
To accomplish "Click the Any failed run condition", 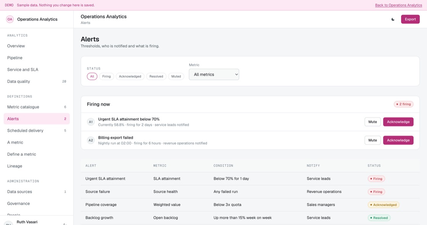I will pos(225,192).
